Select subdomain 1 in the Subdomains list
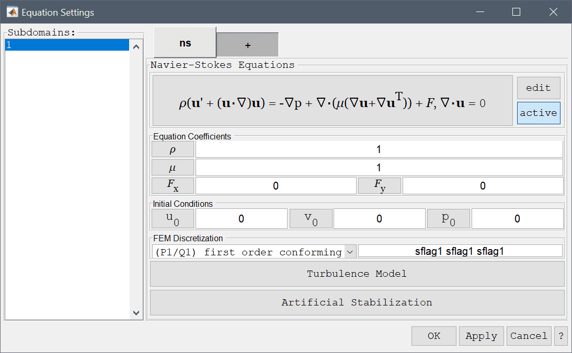The height and width of the screenshot is (353, 572). coord(67,45)
